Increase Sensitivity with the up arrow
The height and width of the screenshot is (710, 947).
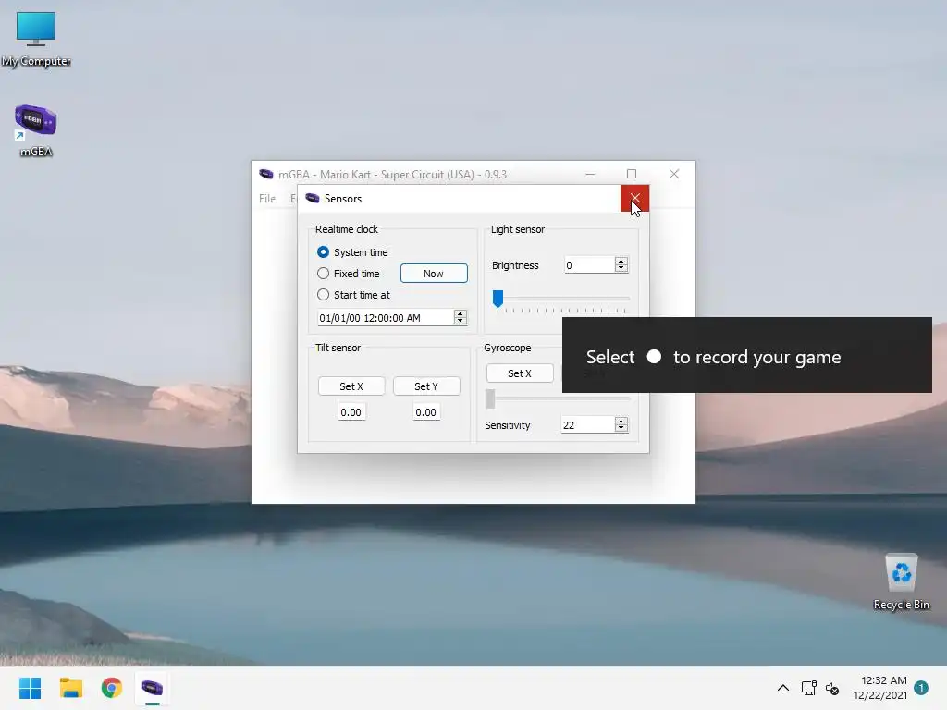621,421
